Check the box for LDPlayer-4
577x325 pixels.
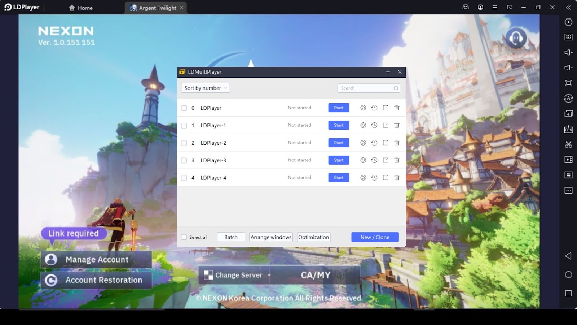184,178
